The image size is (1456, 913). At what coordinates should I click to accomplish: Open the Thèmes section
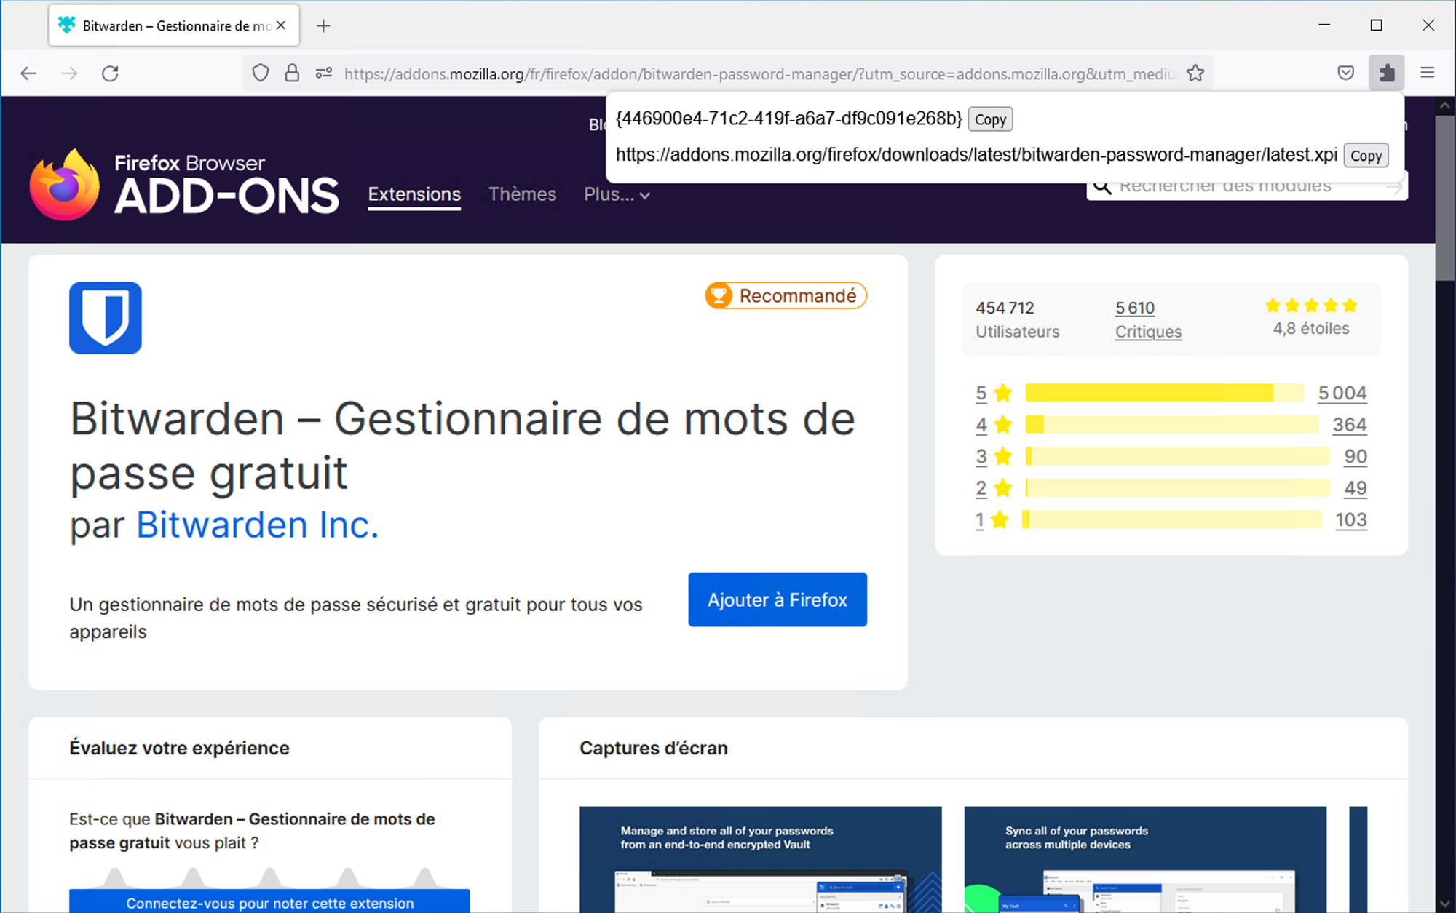click(x=522, y=194)
